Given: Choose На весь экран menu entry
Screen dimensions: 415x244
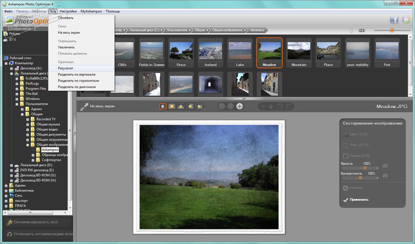Looking at the screenshot, I should click(x=82, y=33).
